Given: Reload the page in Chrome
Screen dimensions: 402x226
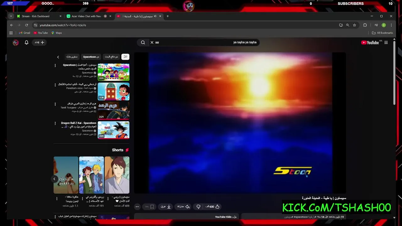Looking at the screenshot, I should (x=26, y=25).
